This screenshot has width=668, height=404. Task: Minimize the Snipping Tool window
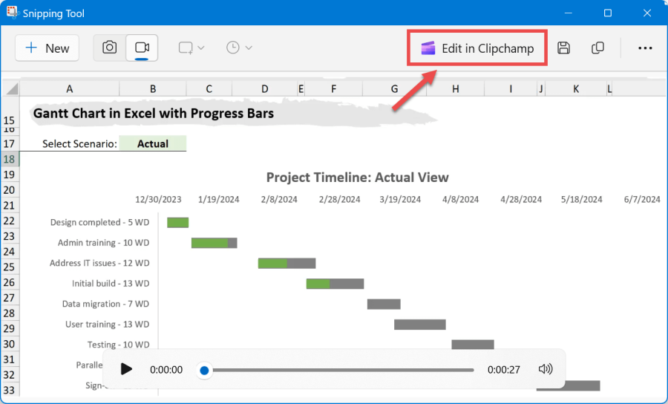(x=569, y=13)
